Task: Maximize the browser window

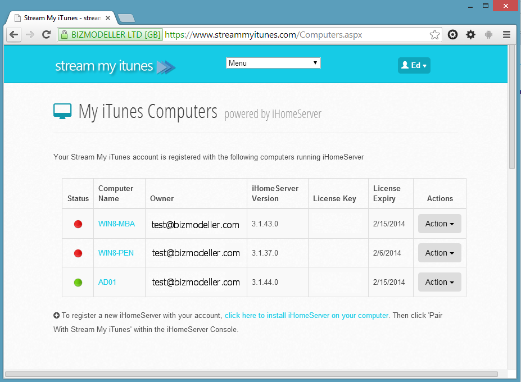Action: (486, 6)
